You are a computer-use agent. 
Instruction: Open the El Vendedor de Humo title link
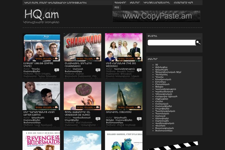pyautogui.click(x=78, y=113)
